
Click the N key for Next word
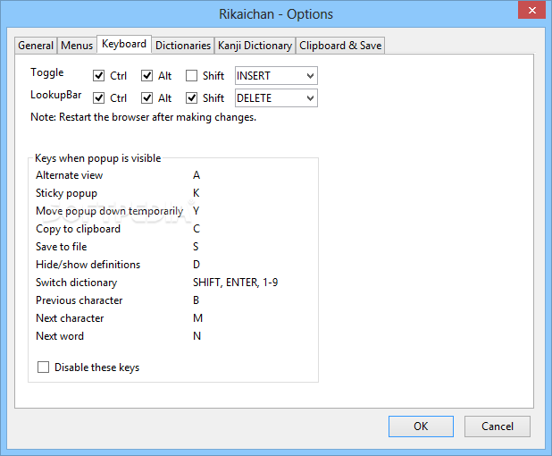(197, 336)
